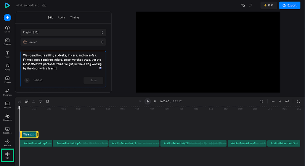
Task: Open the Media sidebar panel
Action: (7, 29)
